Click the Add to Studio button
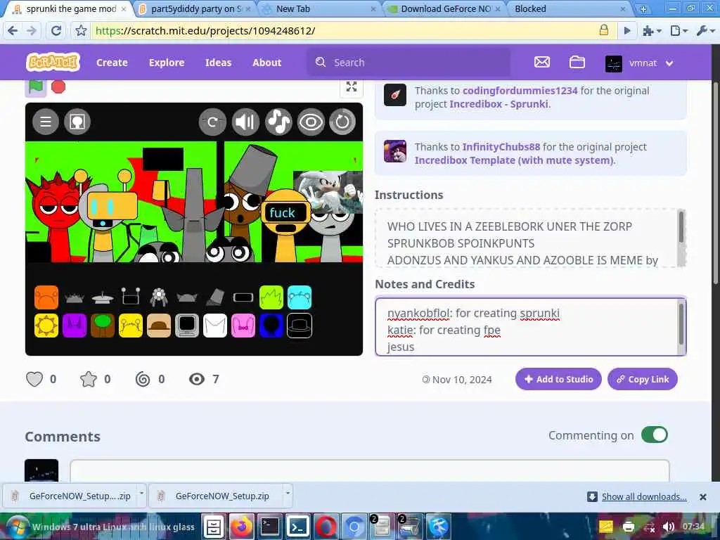This screenshot has width=720, height=540. (558, 379)
